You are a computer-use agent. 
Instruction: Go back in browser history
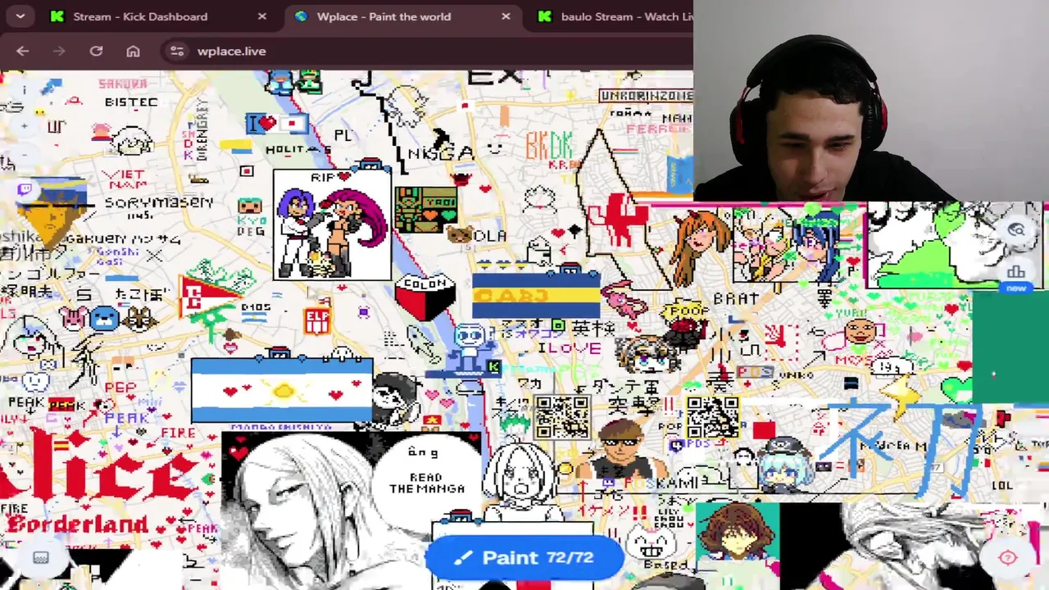pyautogui.click(x=22, y=51)
